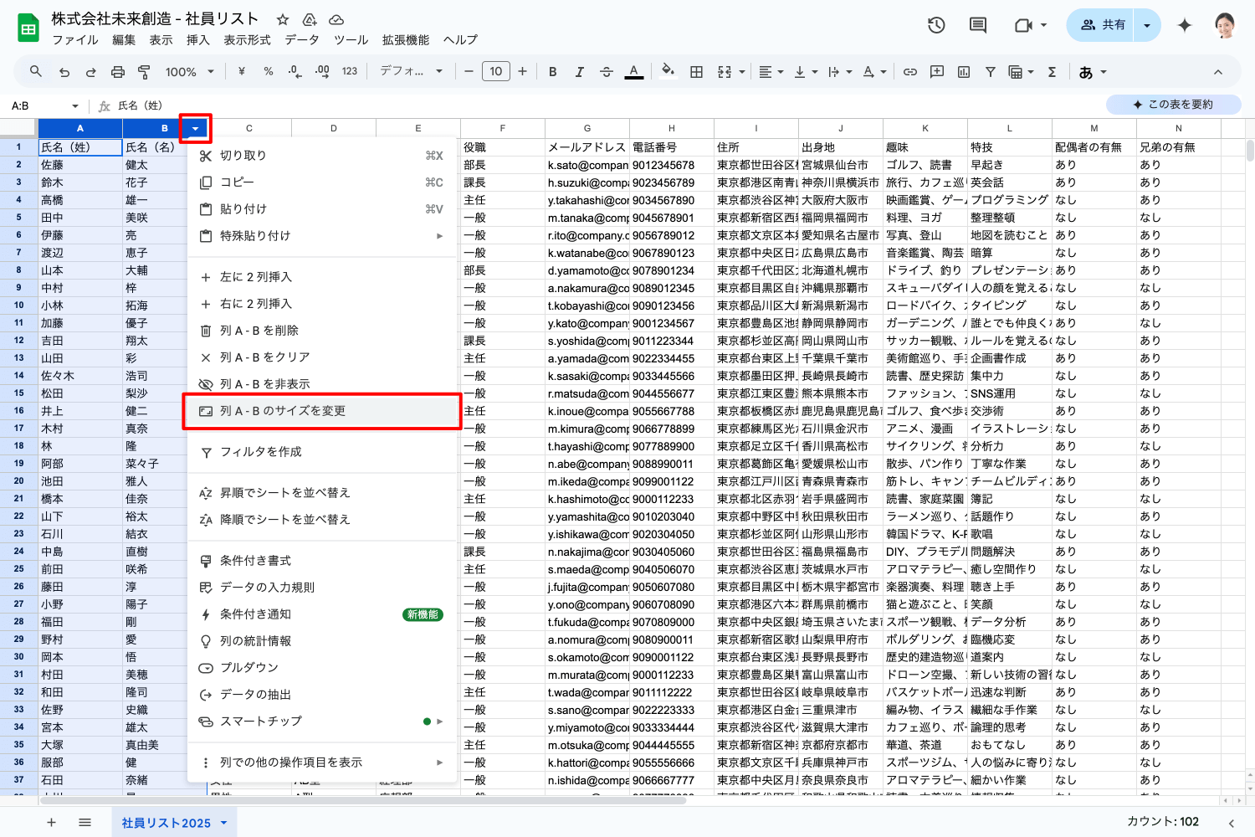1255x837 pixels.
Task: Toggle strikethrough formatting
Action: click(607, 72)
